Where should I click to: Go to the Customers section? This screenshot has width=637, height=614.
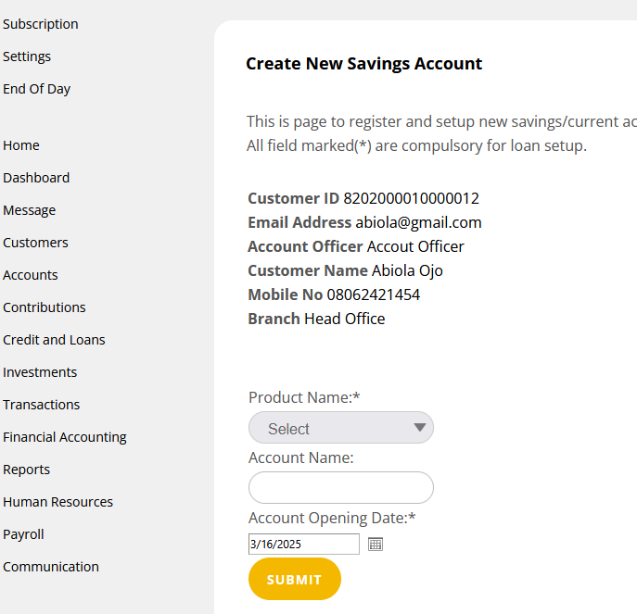[35, 243]
